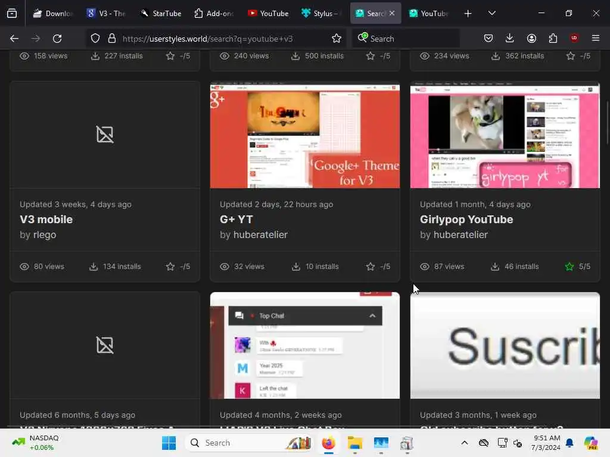Open the Girlypop YouTube style title
Viewport: 610px width, 457px height.
(x=466, y=220)
